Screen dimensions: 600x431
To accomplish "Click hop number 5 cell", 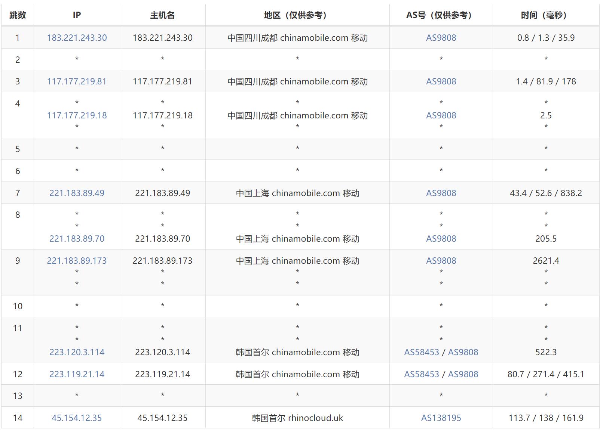I will coord(18,149).
